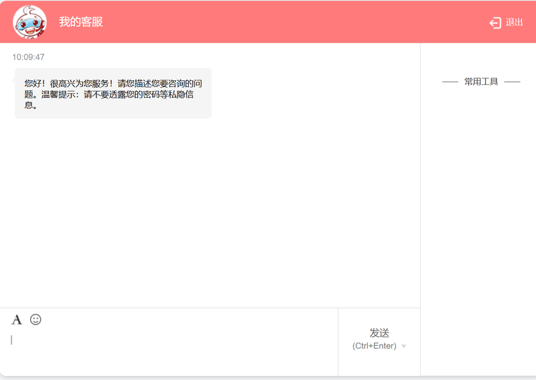Open the font formatting A tool
The image size is (536, 380).
17,320
